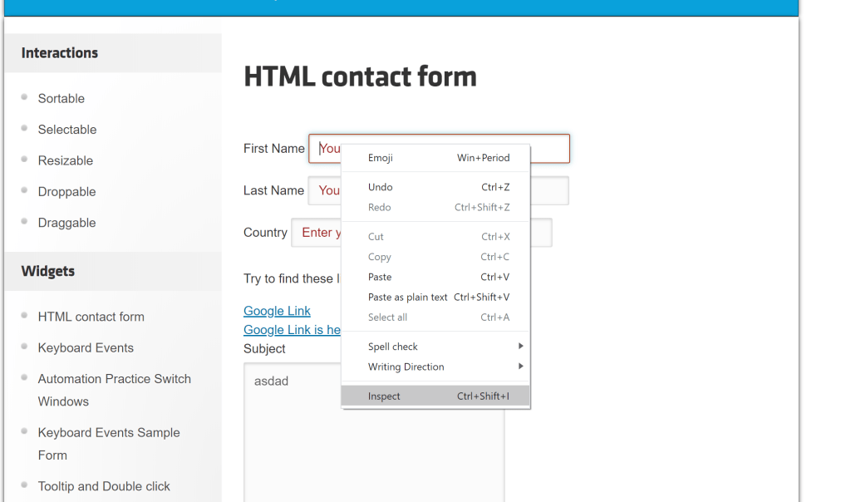Go to Keyboard Events Sample Form
851x502 pixels.
(x=109, y=433)
